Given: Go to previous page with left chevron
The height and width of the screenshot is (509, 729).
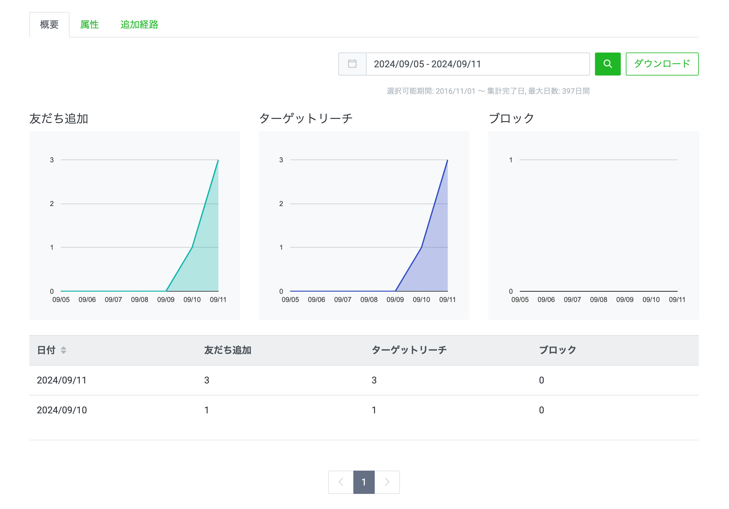Looking at the screenshot, I should 341,482.
